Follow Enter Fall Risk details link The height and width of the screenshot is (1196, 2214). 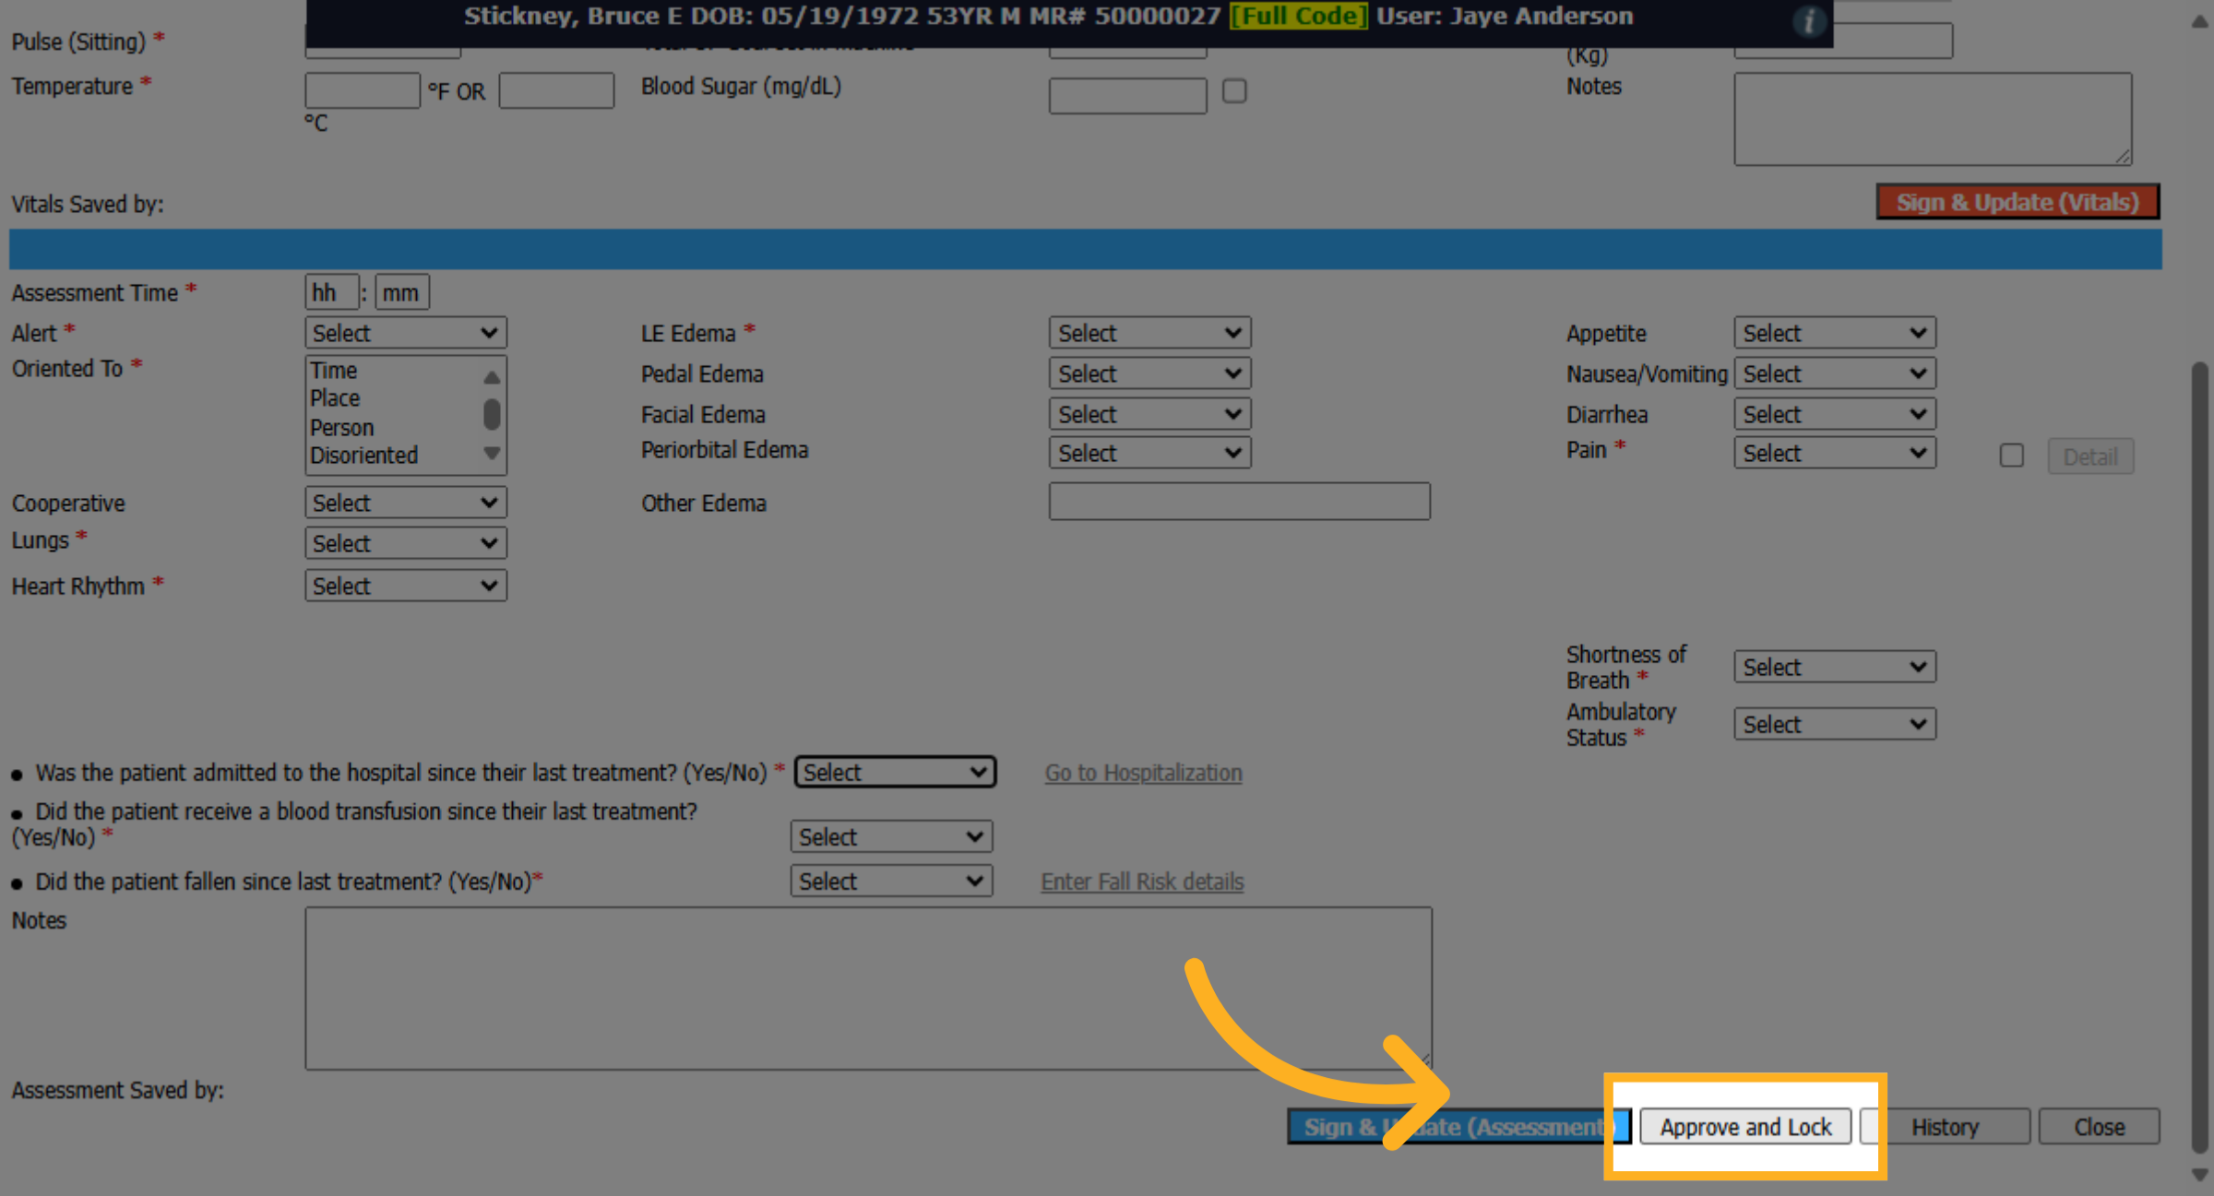pyautogui.click(x=1142, y=882)
